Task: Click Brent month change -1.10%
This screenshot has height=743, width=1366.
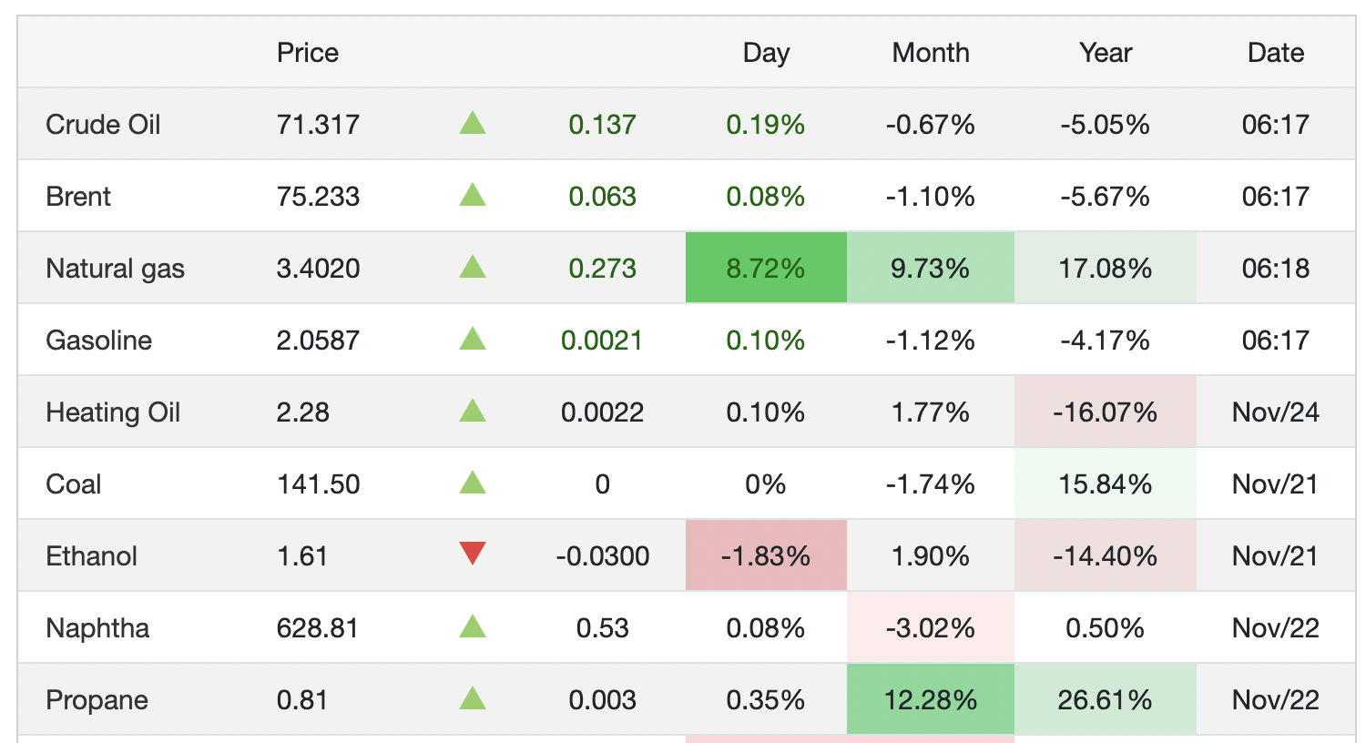Action: click(931, 197)
